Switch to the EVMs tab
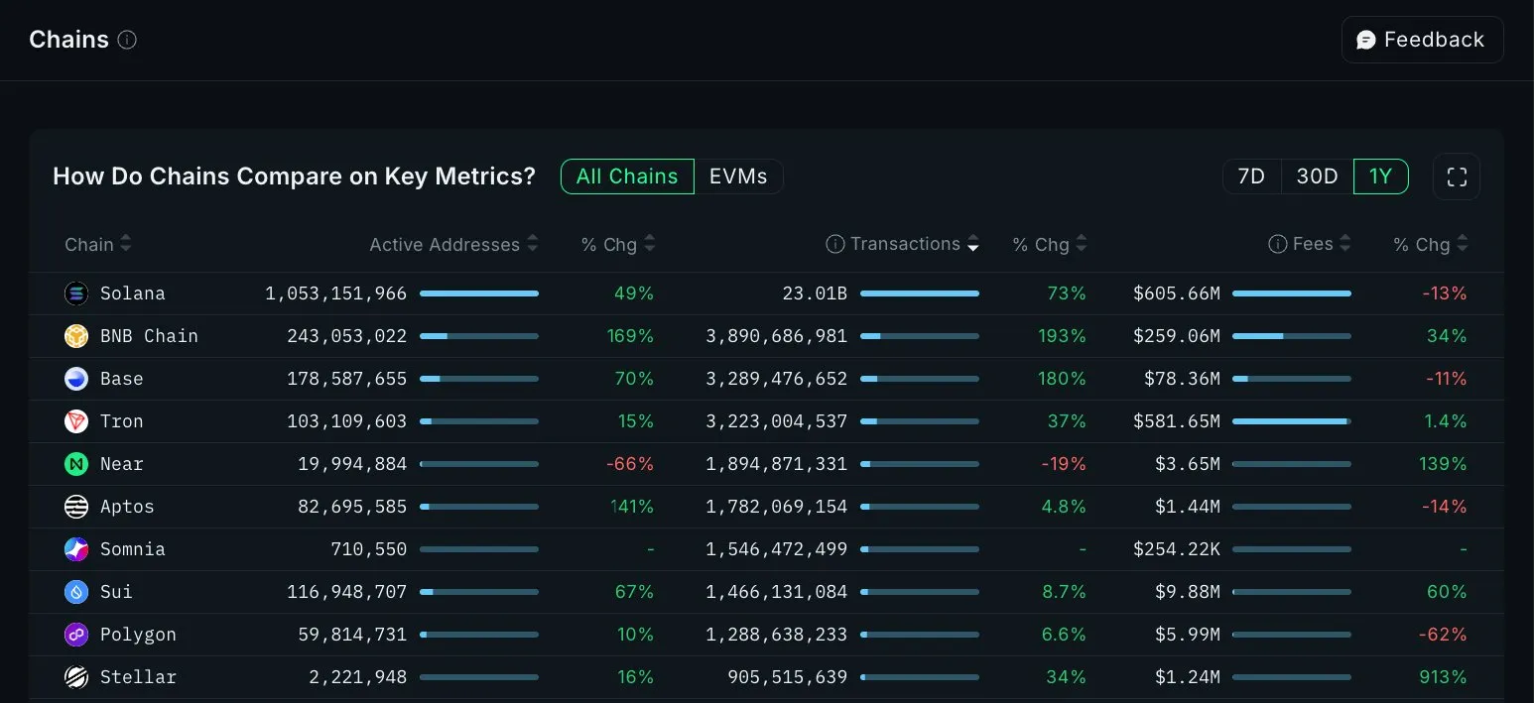 coord(738,176)
